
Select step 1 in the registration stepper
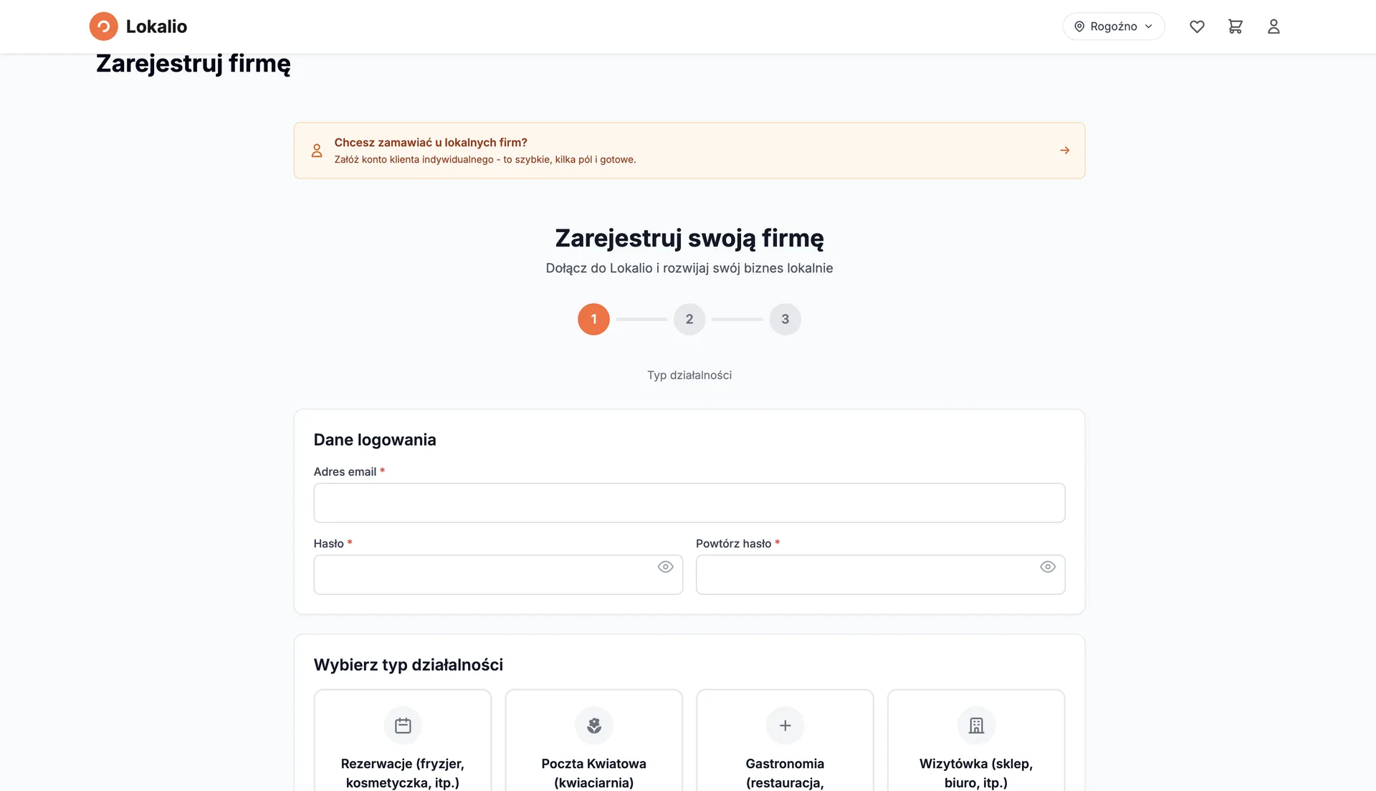[x=593, y=319]
